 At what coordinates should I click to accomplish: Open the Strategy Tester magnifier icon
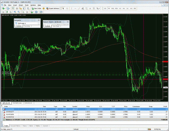28,8
